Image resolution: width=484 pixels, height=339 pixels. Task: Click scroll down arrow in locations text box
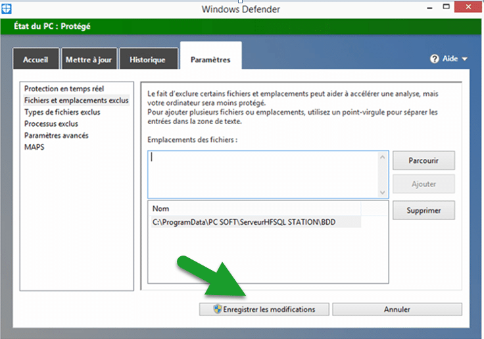383,192
